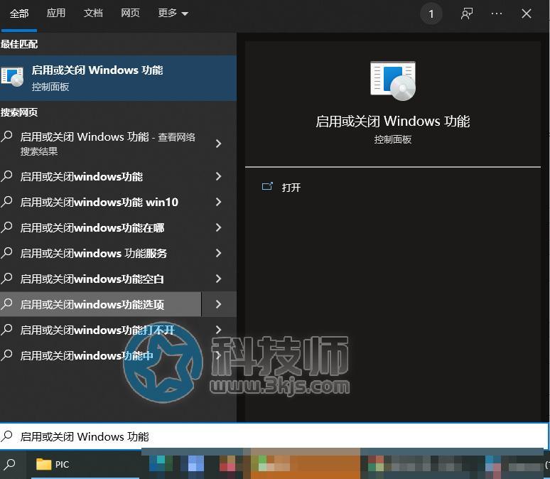The height and width of the screenshot is (479, 550).
Task: Click the magnifier icon in search box
Action: pyautogui.click(x=6, y=436)
